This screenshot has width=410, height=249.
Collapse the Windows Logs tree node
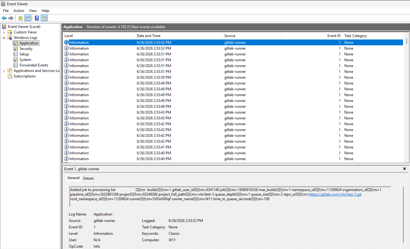pos(4,38)
